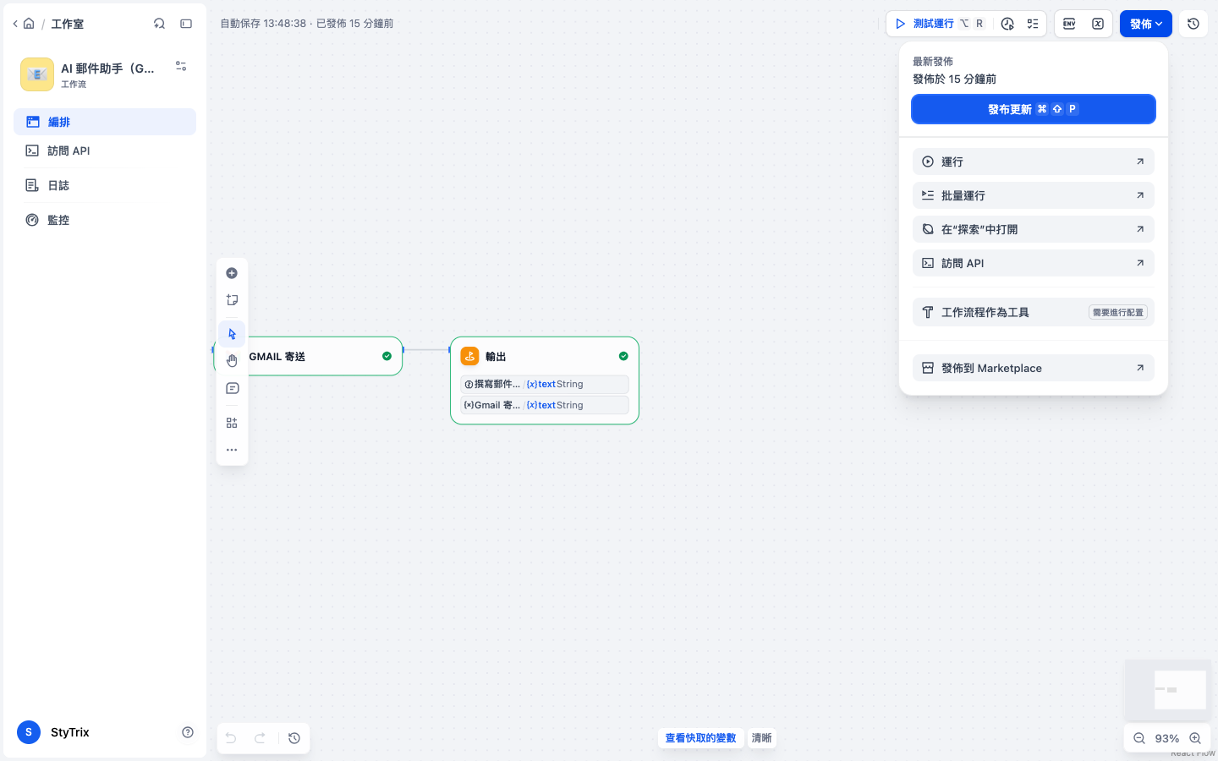The width and height of the screenshot is (1218, 761).
Task: Open the checklist icon in top toolbar
Action: pos(1033,24)
